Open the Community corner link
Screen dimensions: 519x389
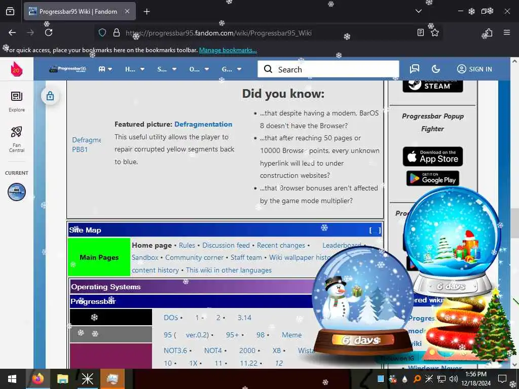(194, 257)
